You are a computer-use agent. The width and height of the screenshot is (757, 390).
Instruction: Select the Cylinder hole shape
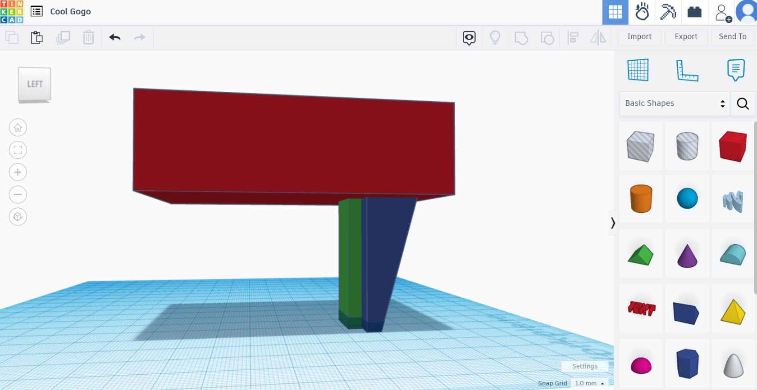point(687,146)
